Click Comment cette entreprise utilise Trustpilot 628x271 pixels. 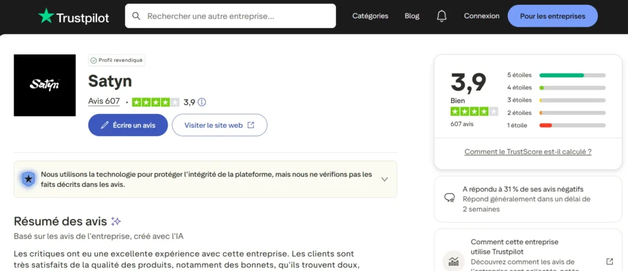[515, 246]
